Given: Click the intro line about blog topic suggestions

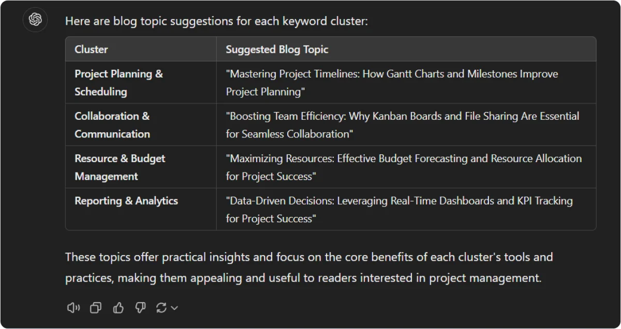Looking at the screenshot, I should 216,21.
